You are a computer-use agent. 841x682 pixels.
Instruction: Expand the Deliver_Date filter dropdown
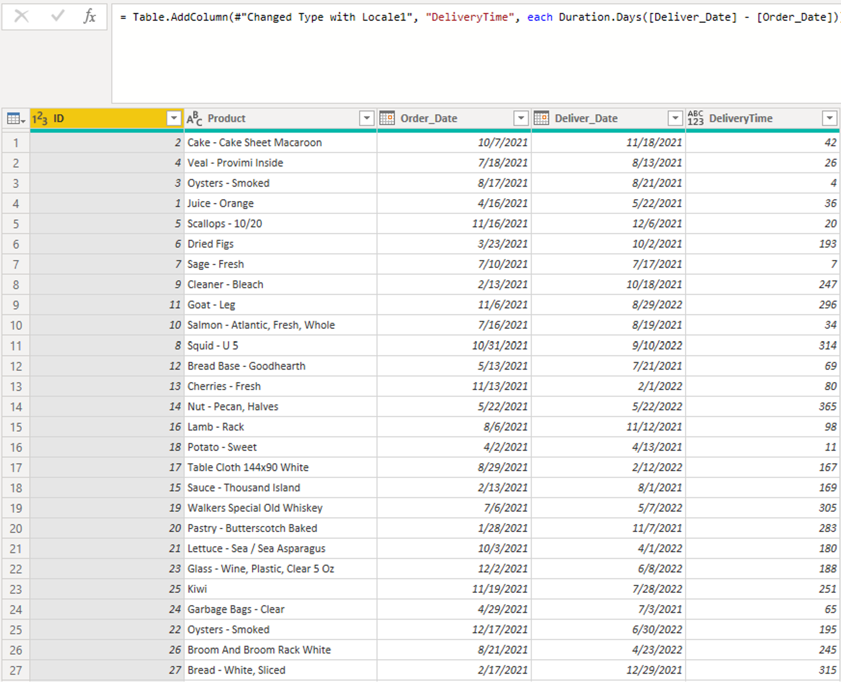point(675,118)
